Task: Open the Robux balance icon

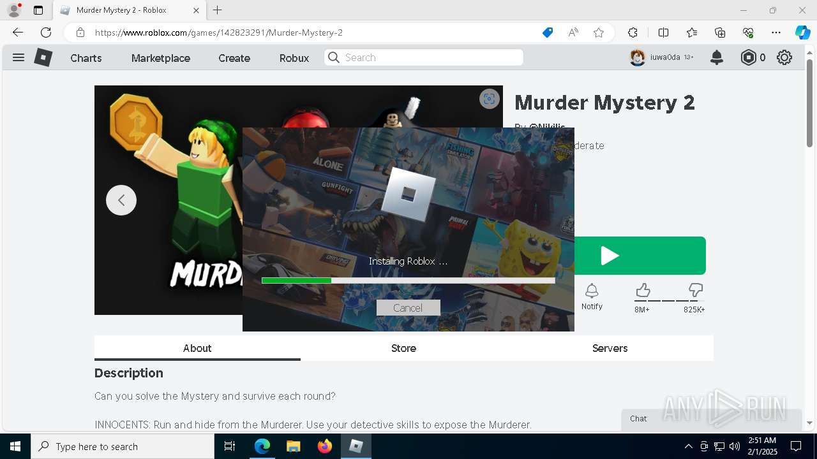Action: pyautogui.click(x=748, y=57)
